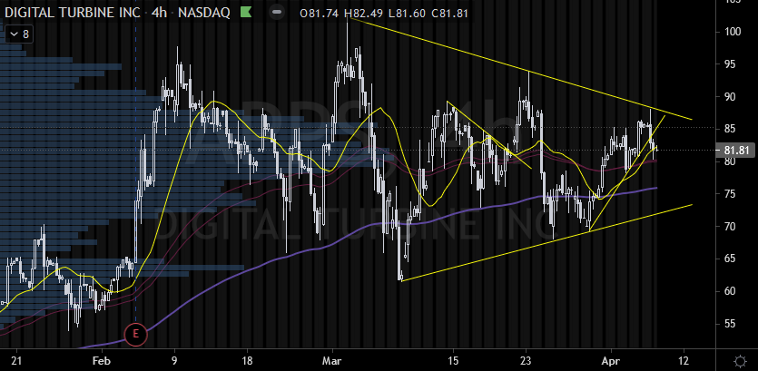Click the DIGITAL TURBINE INC symbol title

tap(73, 13)
